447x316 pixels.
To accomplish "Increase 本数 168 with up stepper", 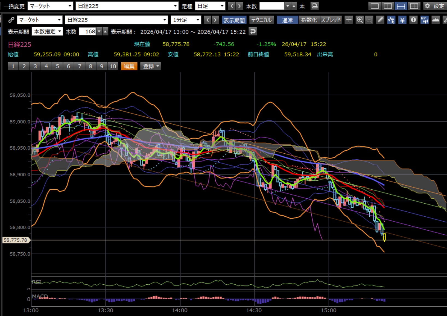I will click(x=105, y=32).
